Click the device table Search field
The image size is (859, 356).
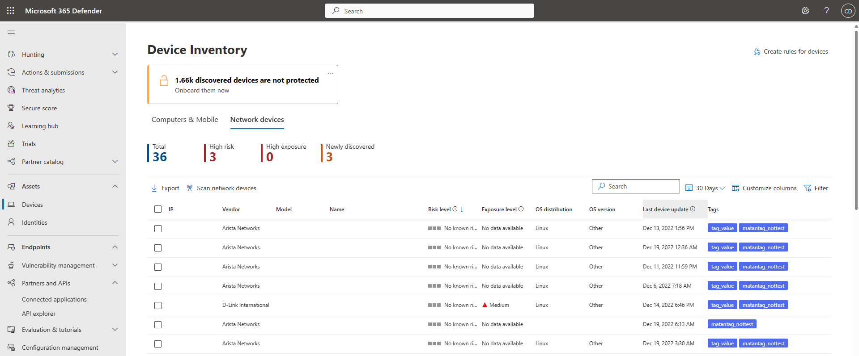pyautogui.click(x=636, y=186)
